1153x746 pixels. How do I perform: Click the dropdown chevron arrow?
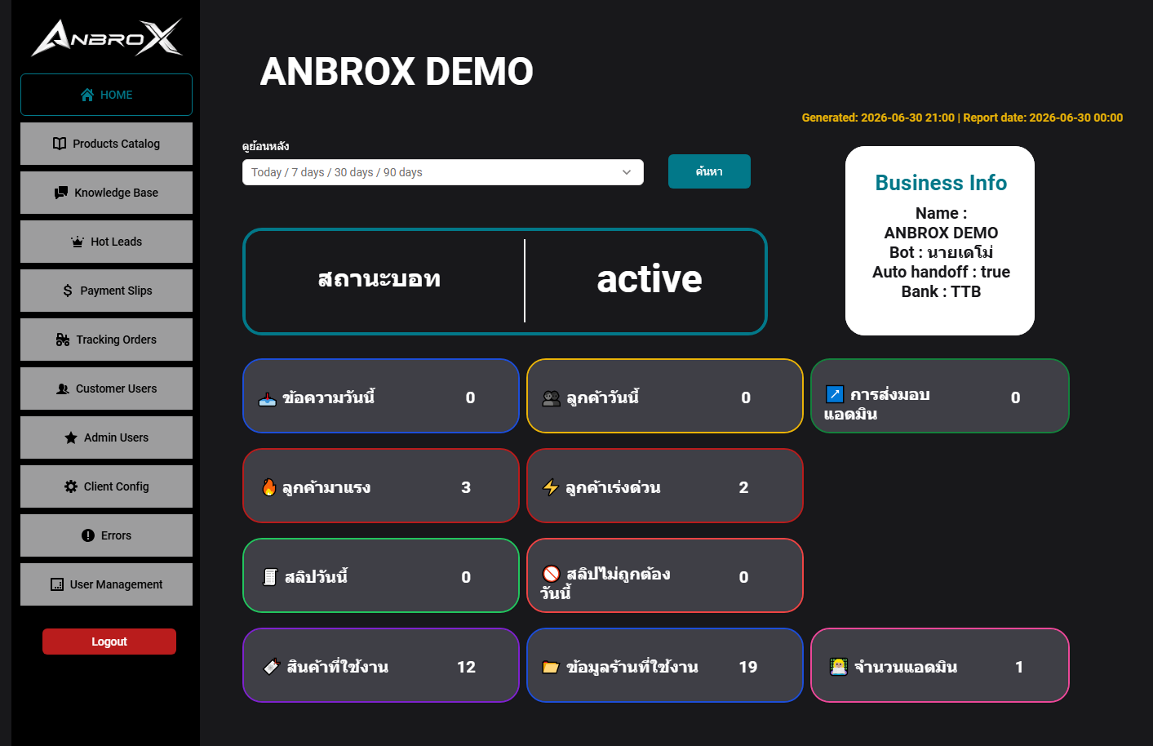pos(627,172)
